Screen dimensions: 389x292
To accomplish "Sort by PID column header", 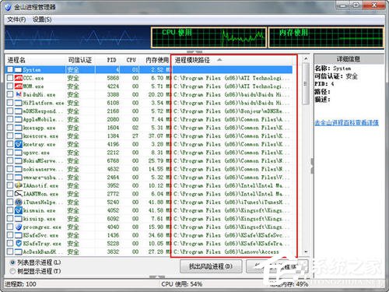I will (x=108, y=60).
